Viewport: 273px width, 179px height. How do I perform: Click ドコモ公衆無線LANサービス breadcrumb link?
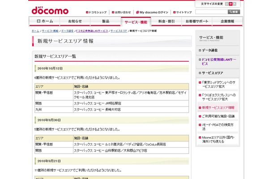(x=92, y=31)
